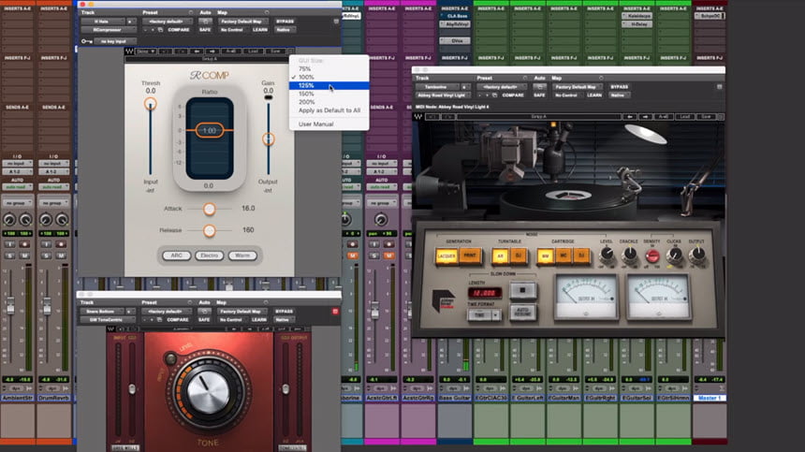Screen dimensions: 805x452
Task: Toggle Warm character button in RComp
Action: tap(242, 255)
